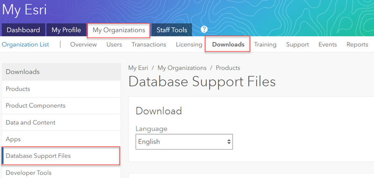Screen dimensions: 374x178
Task: Select the My Organizations tab
Action: coord(119,30)
